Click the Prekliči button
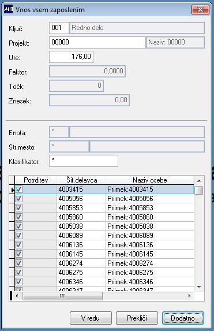The image size is (214, 331). 137,318
